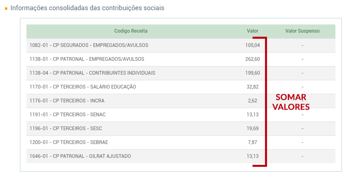Click the red 'SOMAR VALORES' annotation
The height and width of the screenshot is (175, 346).
[x=291, y=102]
